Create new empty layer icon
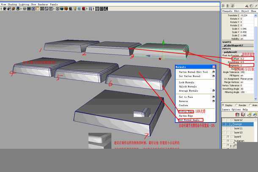 pos(249,115)
